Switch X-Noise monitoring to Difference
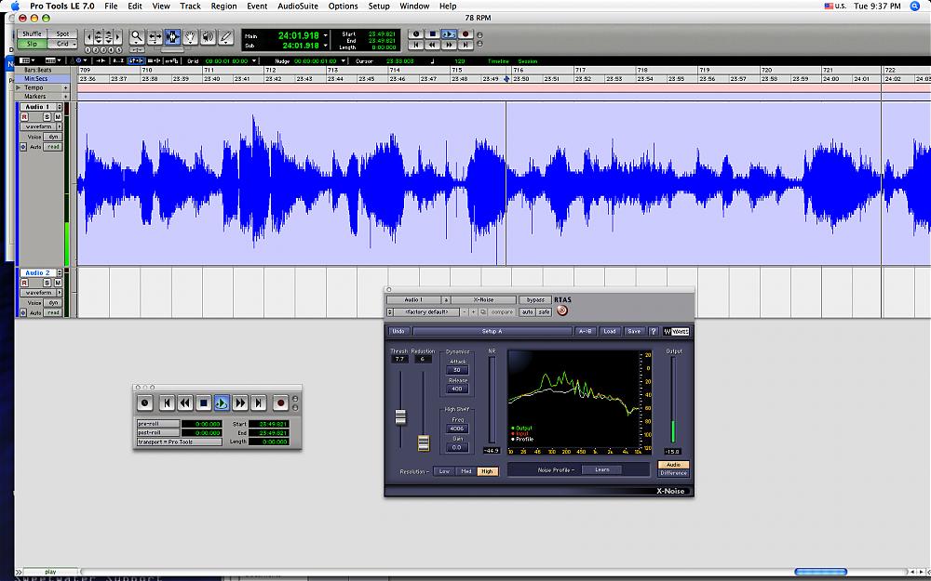This screenshot has width=931, height=581. pos(673,473)
